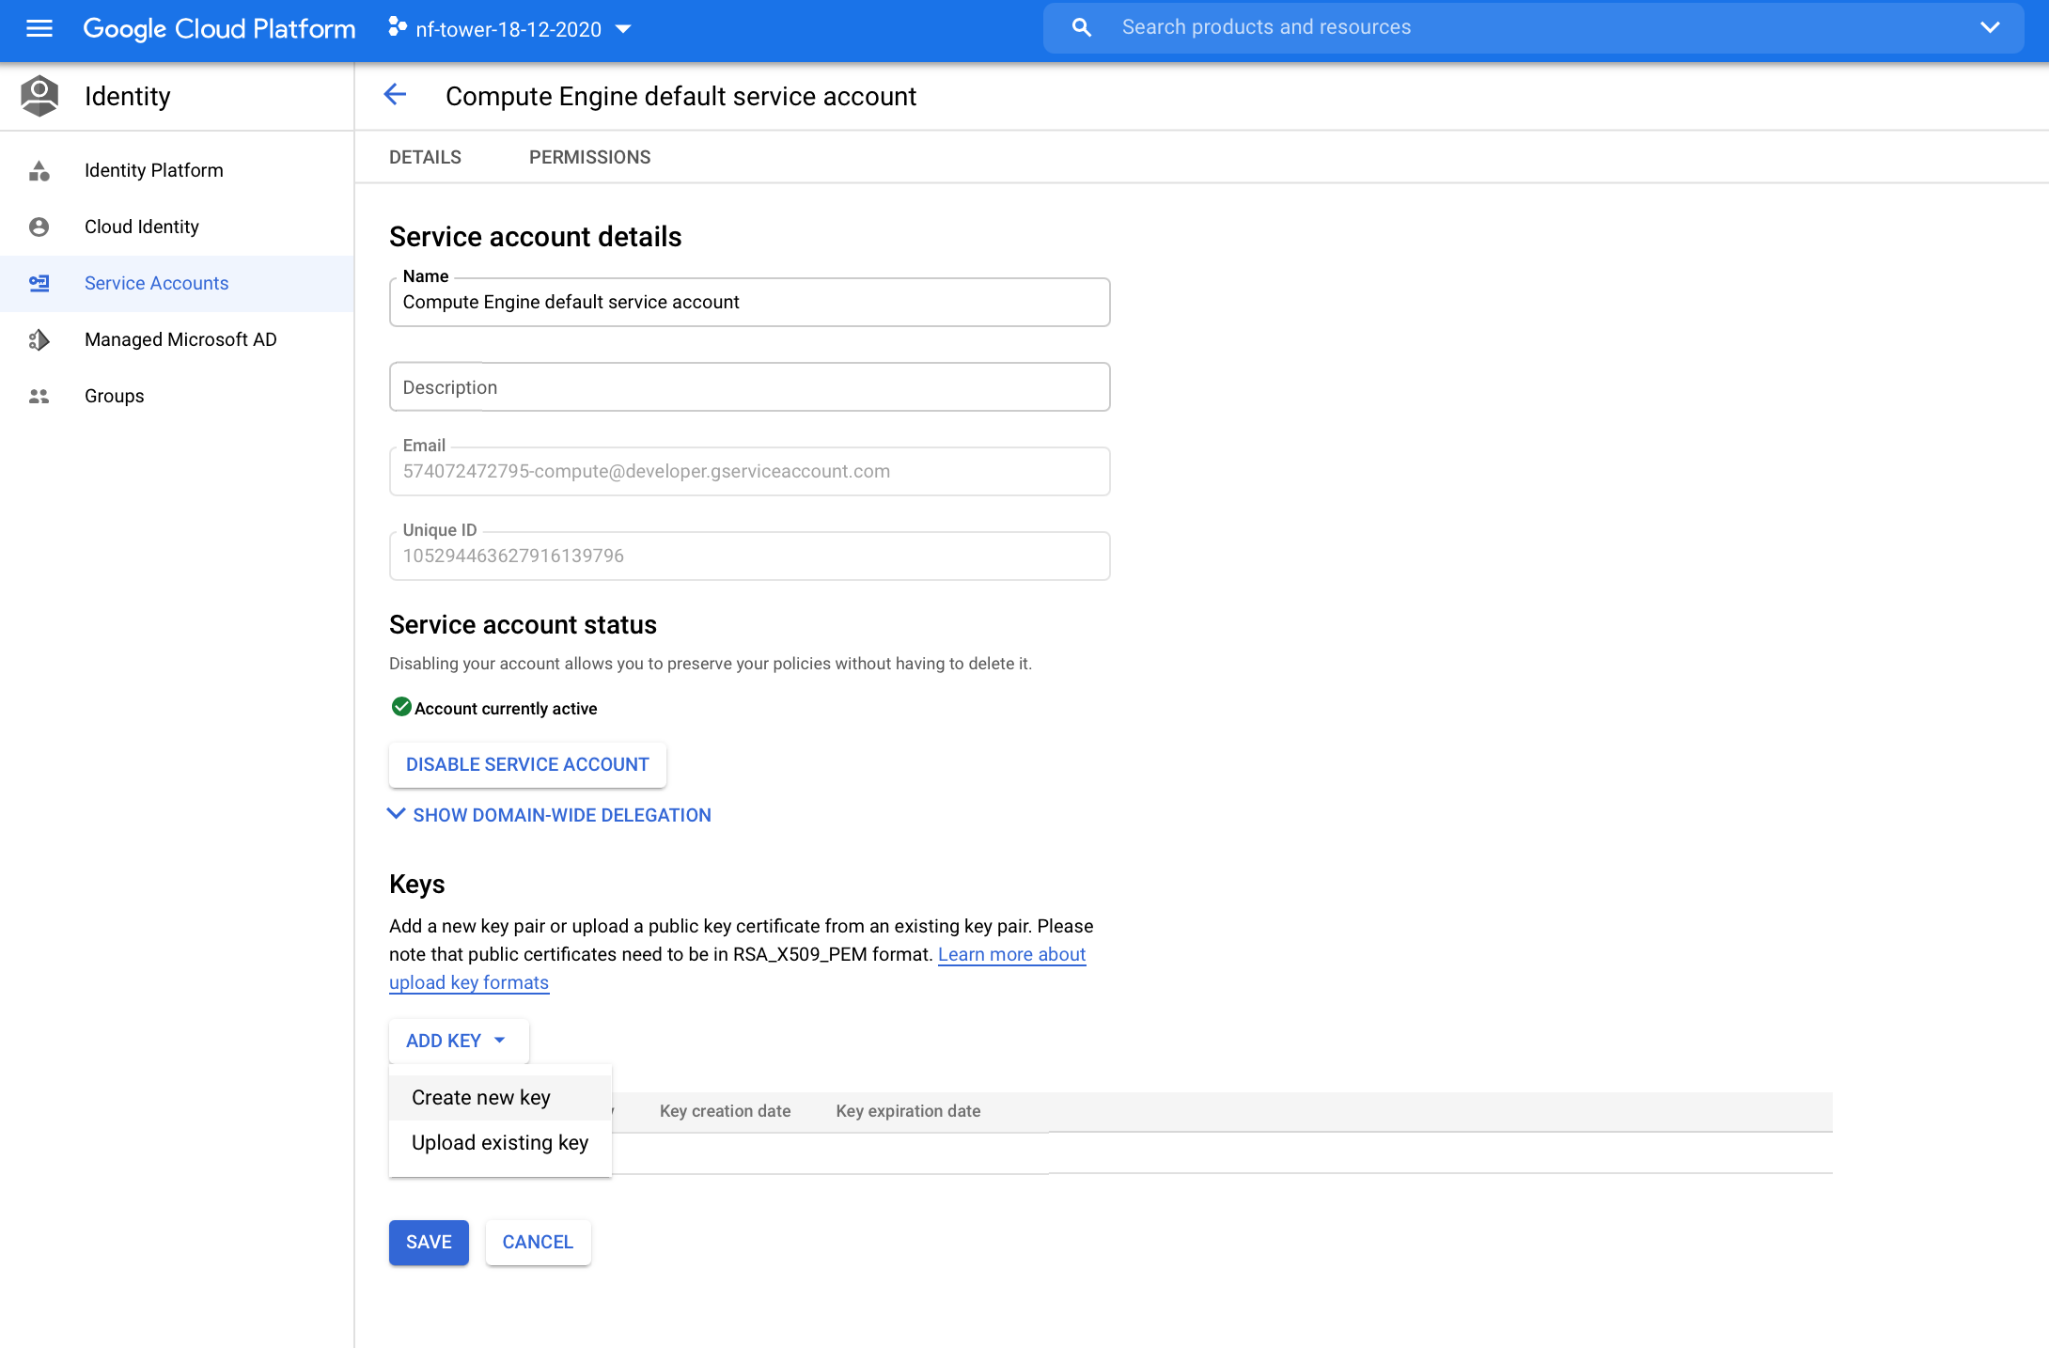Click the Identity Platform sidebar icon
Image resolution: width=2049 pixels, height=1348 pixels.
(x=39, y=170)
